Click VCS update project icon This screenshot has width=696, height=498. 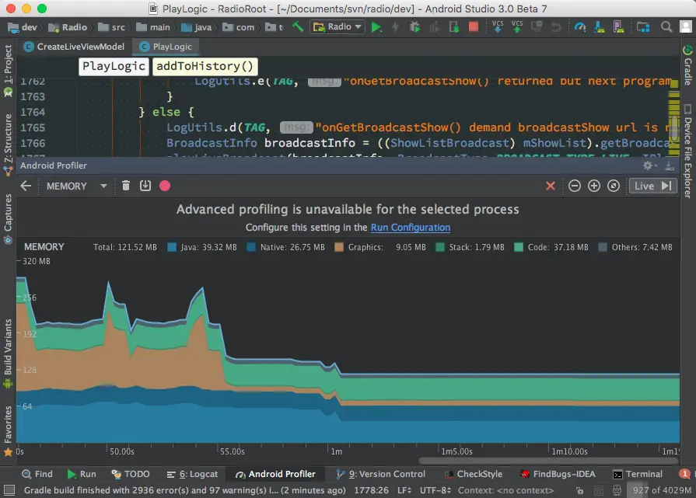click(498, 26)
